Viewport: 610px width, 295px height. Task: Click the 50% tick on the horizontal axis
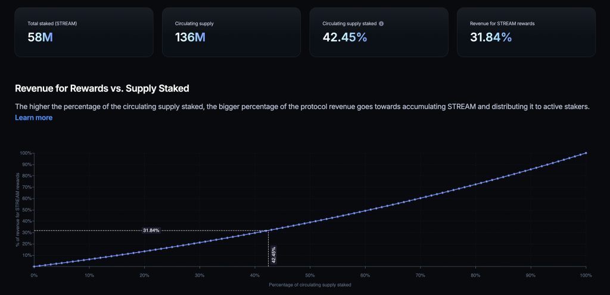[x=310, y=275]
